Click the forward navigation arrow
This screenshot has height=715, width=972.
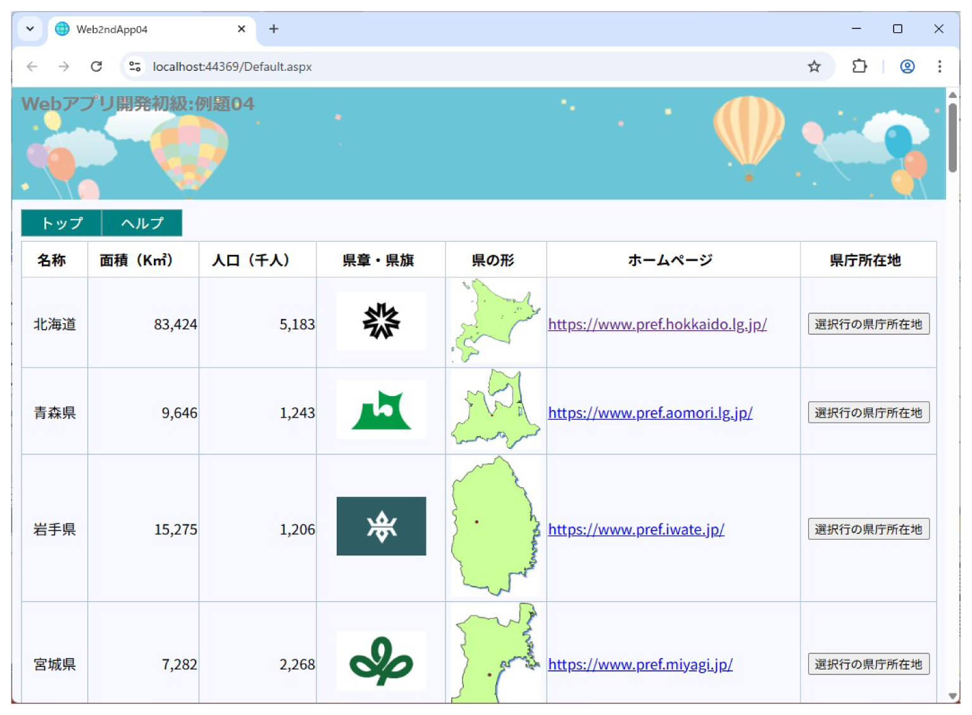tap(64, 66)
